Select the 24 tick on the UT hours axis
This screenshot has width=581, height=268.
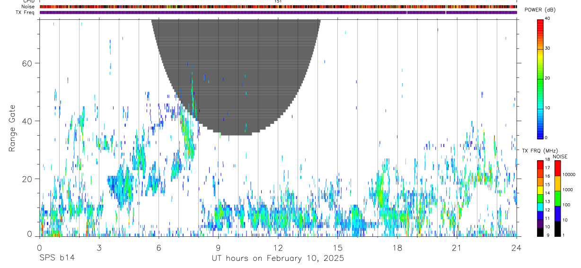tap(517, 248)
